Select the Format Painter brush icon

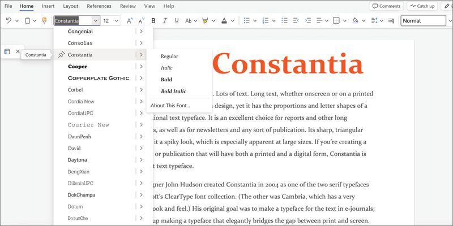click(44, 21)
